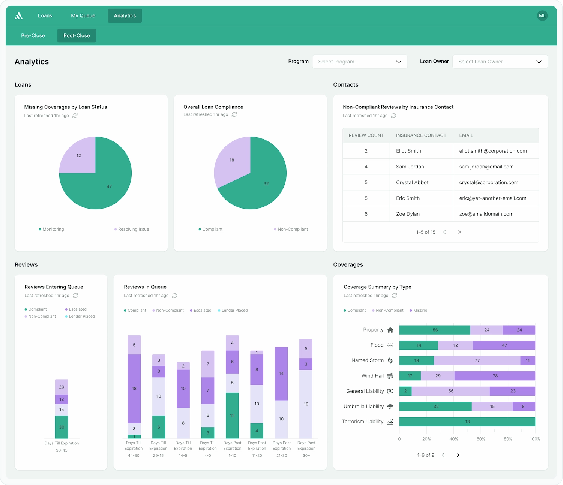The height and width of the screenshot is (485, 563).
Task: Click the Wind Hail icon
Action: coord(390,376)
